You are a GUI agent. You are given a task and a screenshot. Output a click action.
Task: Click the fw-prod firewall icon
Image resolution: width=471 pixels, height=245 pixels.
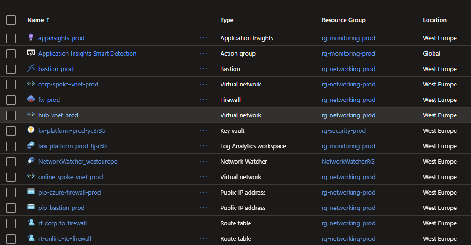point(31,99)
